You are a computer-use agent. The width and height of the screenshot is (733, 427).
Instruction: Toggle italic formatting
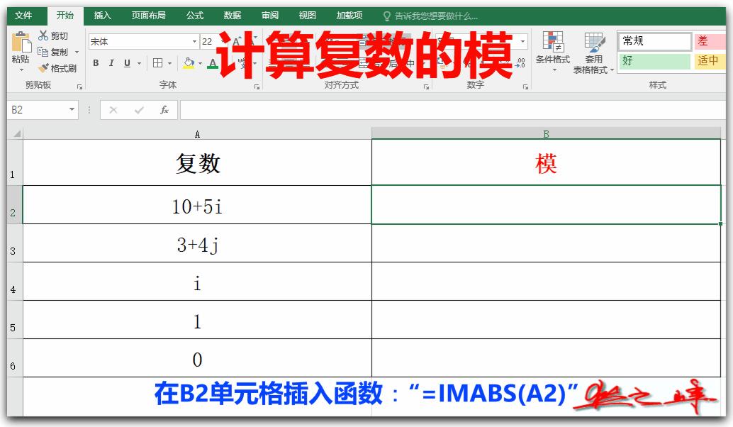tap(111, 63)
